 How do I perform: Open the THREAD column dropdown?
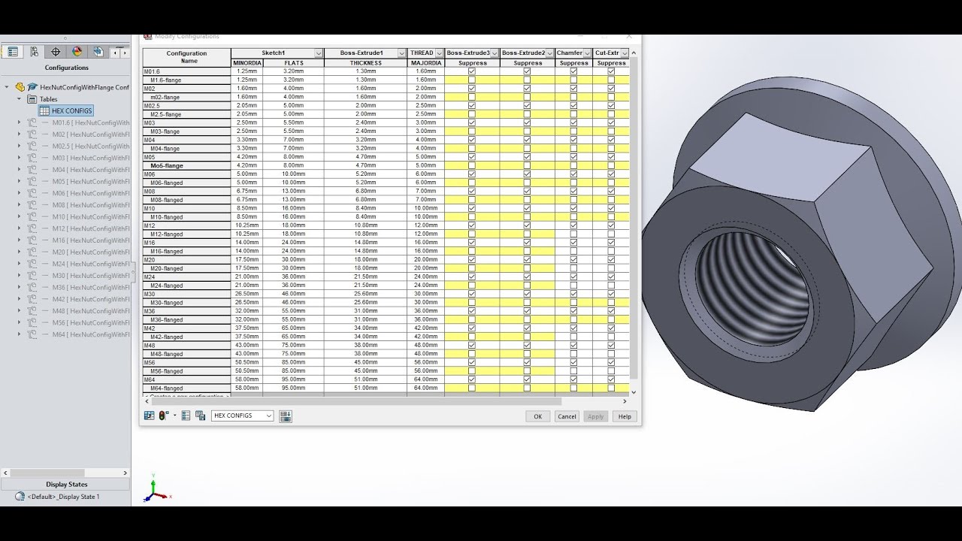pos(440,53)
